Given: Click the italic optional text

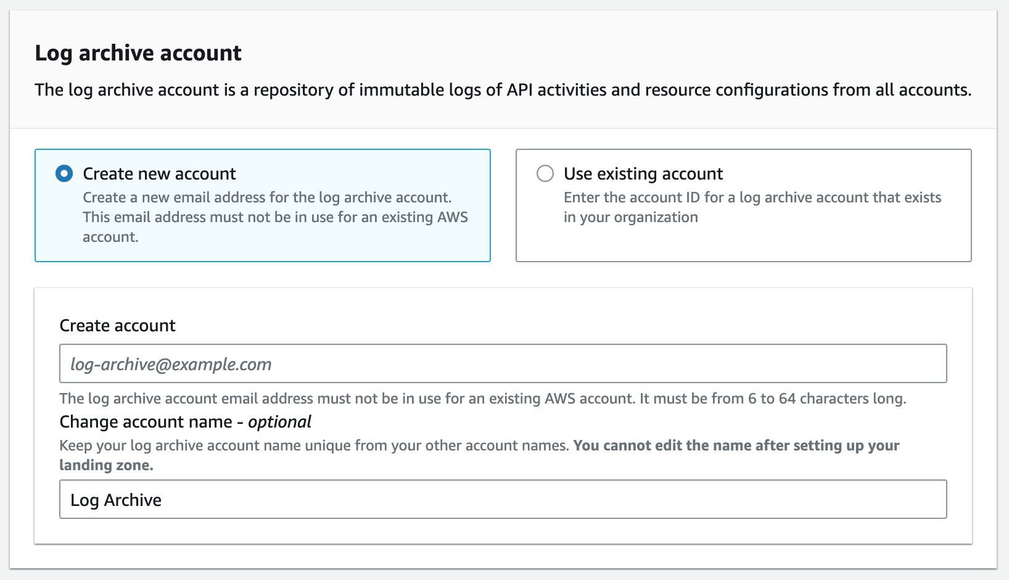Looking at the screenshot, I should [x=279, y=422].
